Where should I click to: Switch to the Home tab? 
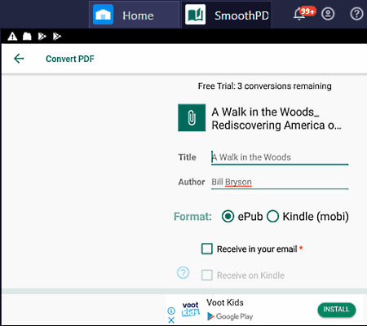(134, 15)
